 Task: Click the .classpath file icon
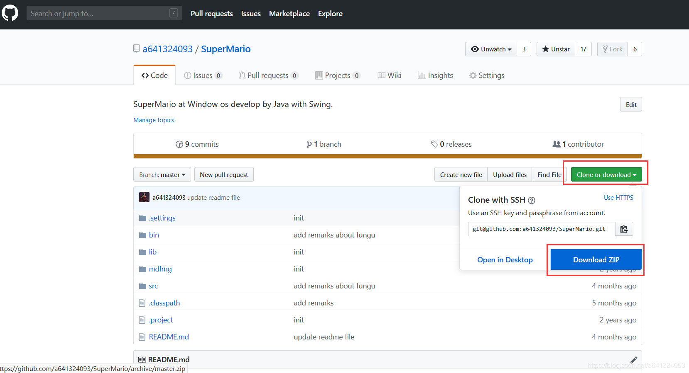(142, 303)
